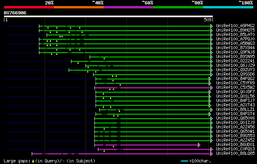Click the cyan 100char scale bar

click(x=184, y=161)
